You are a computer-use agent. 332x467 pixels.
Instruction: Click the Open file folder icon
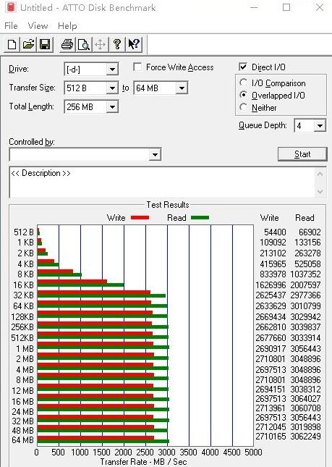[28, 45]
